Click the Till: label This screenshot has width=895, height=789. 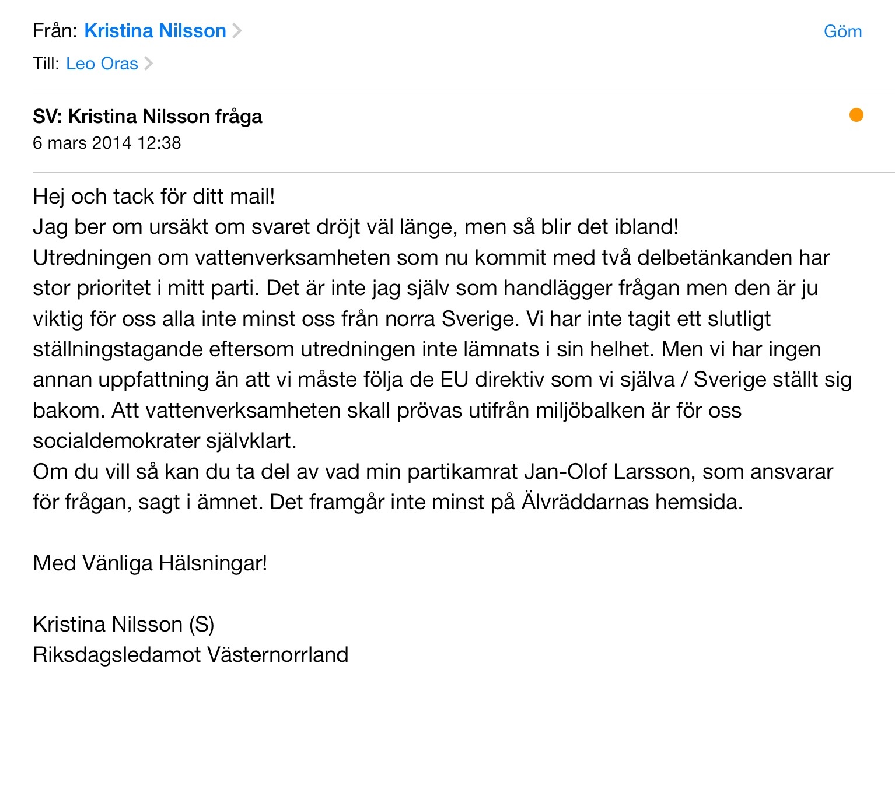click(x=46, y=64)
